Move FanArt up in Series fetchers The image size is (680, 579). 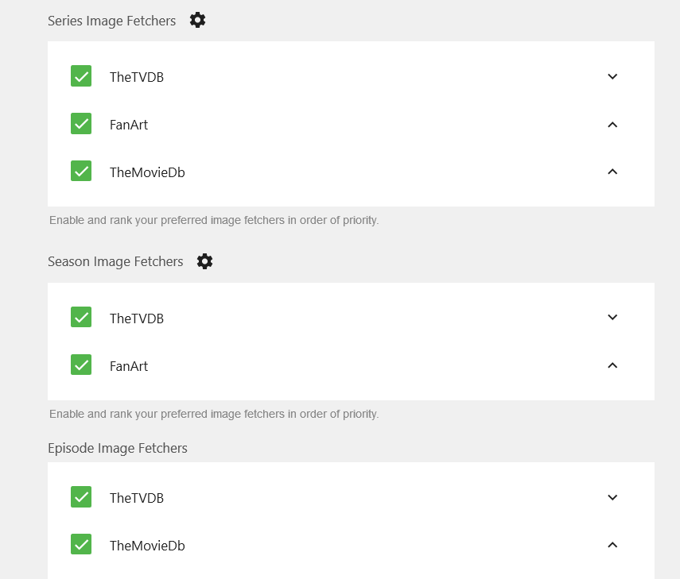[612, 125]
